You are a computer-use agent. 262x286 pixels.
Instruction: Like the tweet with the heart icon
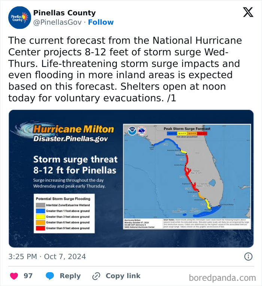point(14,276)
